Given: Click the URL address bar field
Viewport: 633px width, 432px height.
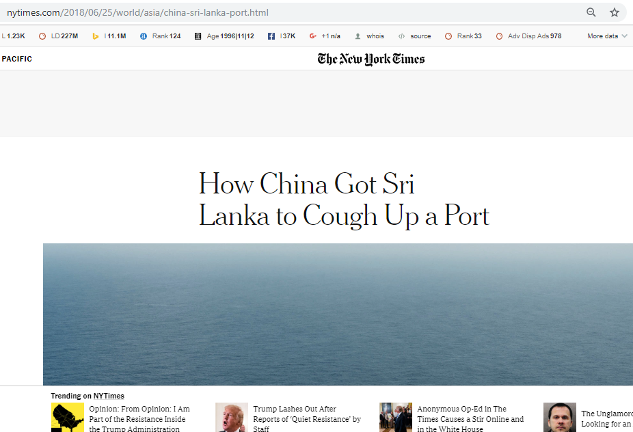Looking at the screenshot, I should 291,12.
